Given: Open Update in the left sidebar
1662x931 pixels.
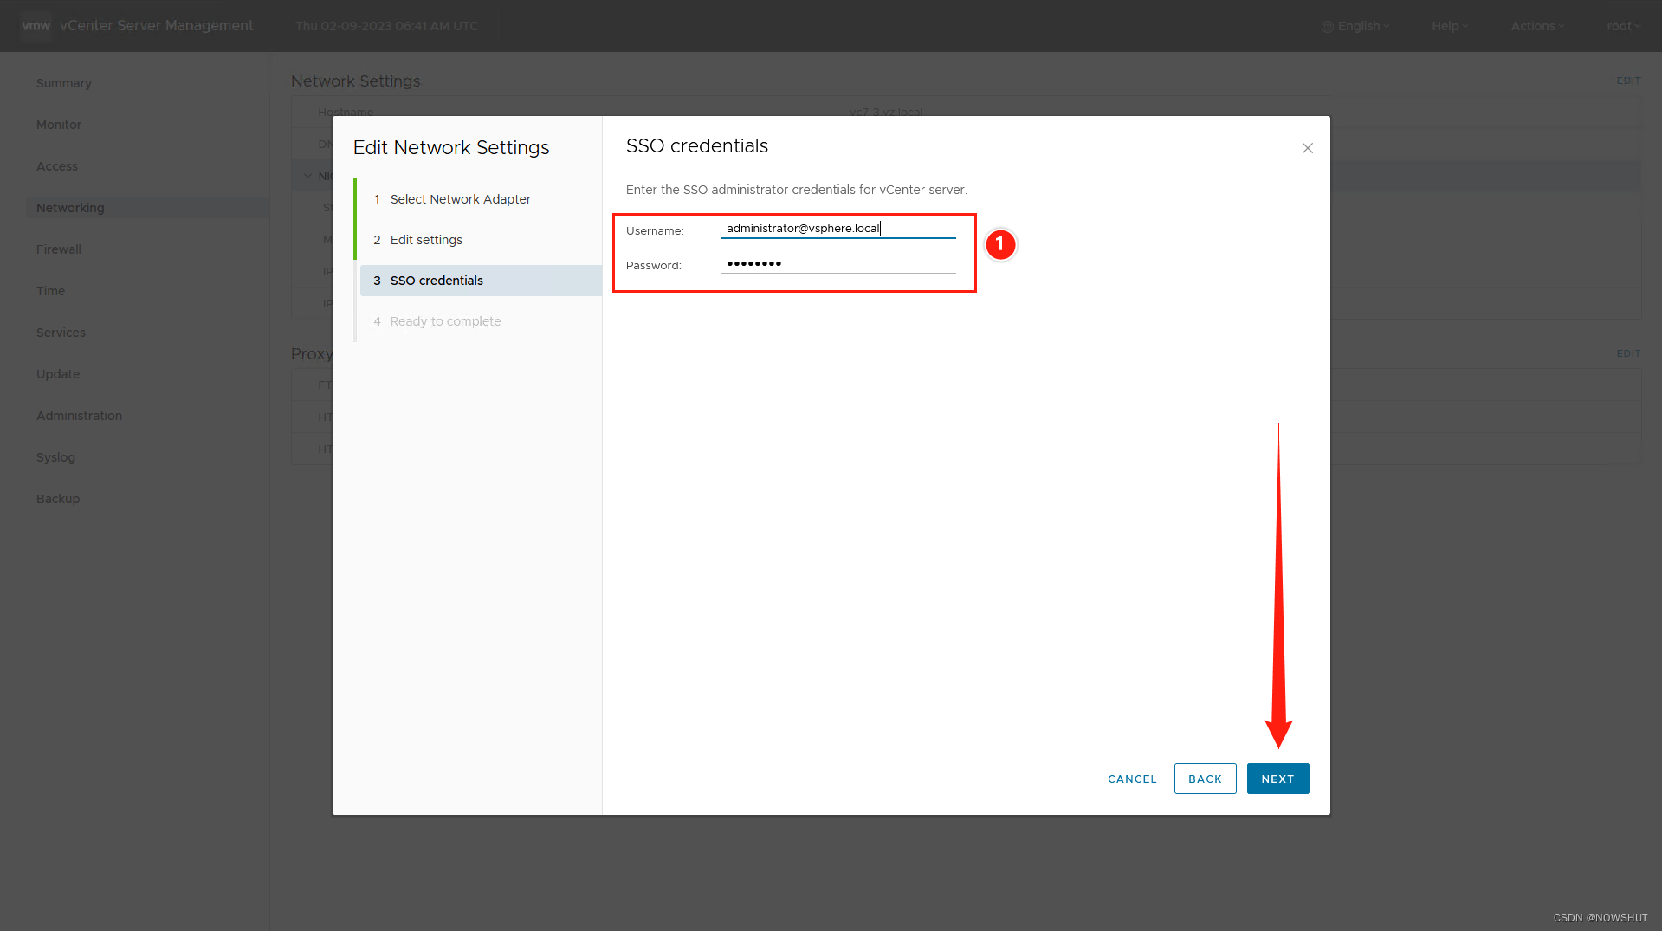Looking at the screenshot, I should coord(58,374).
